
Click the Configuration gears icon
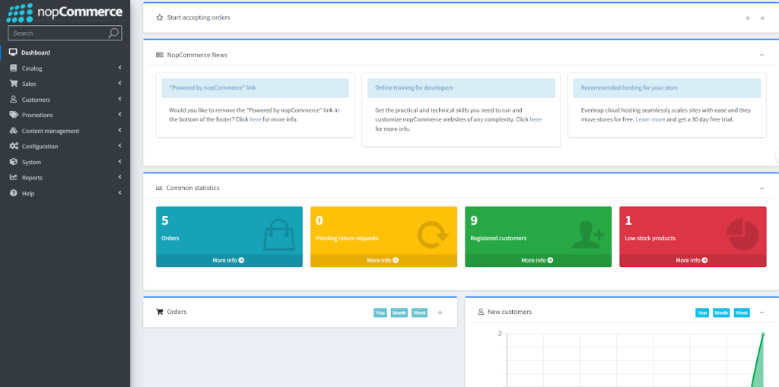coord(14,146)
